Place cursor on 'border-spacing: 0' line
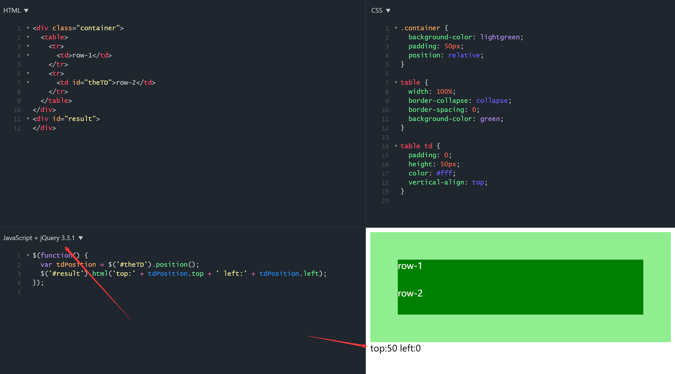 (x=444, y=110)
